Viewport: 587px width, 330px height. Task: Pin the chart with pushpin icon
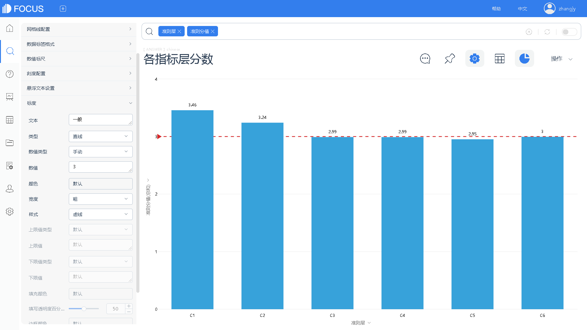450,58
